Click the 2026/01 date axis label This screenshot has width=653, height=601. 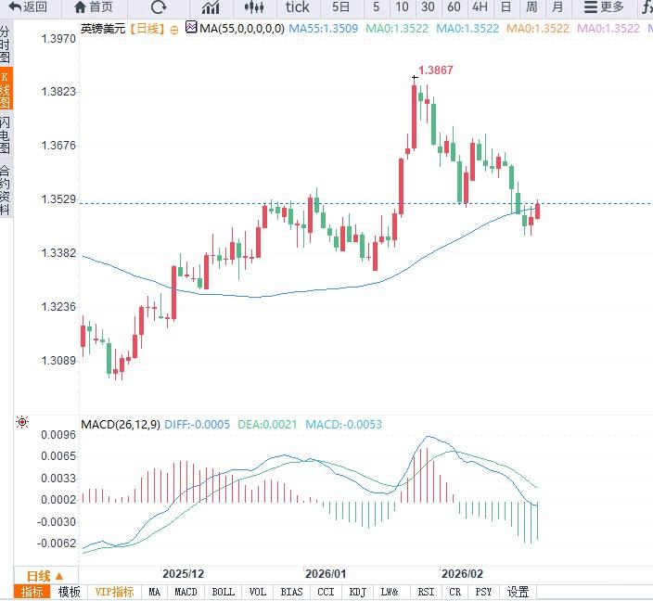(326, 574)
